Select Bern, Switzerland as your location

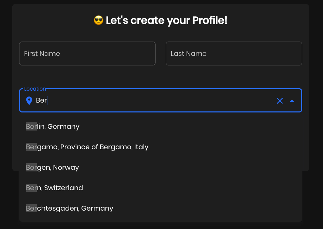[54, 188]
